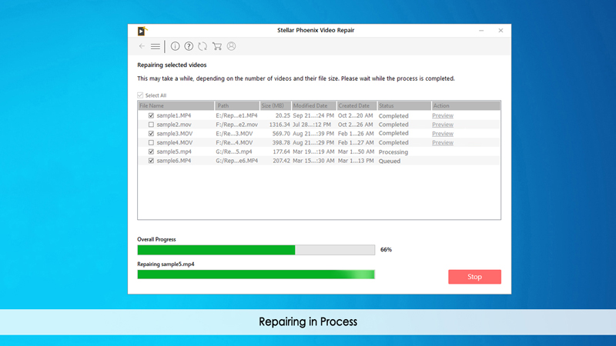Screen dimensions: 616x346
Task: Click the back arrow icon
Action: pos(142,46)
